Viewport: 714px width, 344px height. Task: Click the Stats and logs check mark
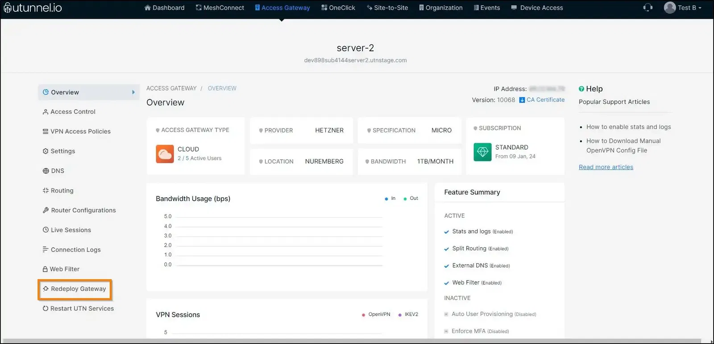447,232
